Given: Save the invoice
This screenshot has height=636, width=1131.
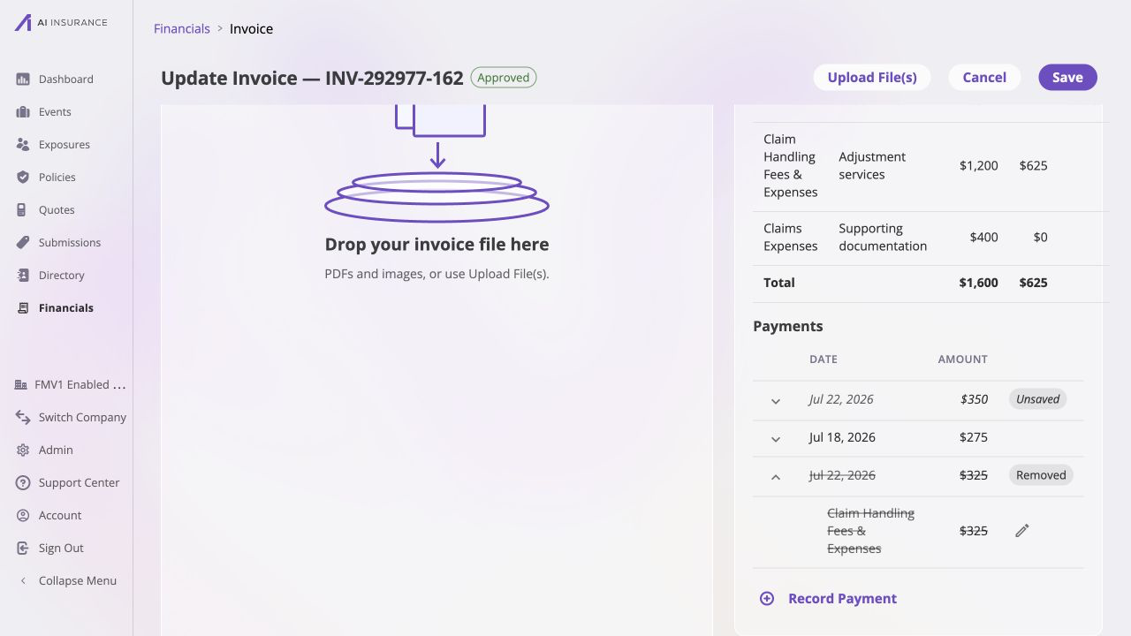Looking at the screenshot, I should pos(1067,77).
